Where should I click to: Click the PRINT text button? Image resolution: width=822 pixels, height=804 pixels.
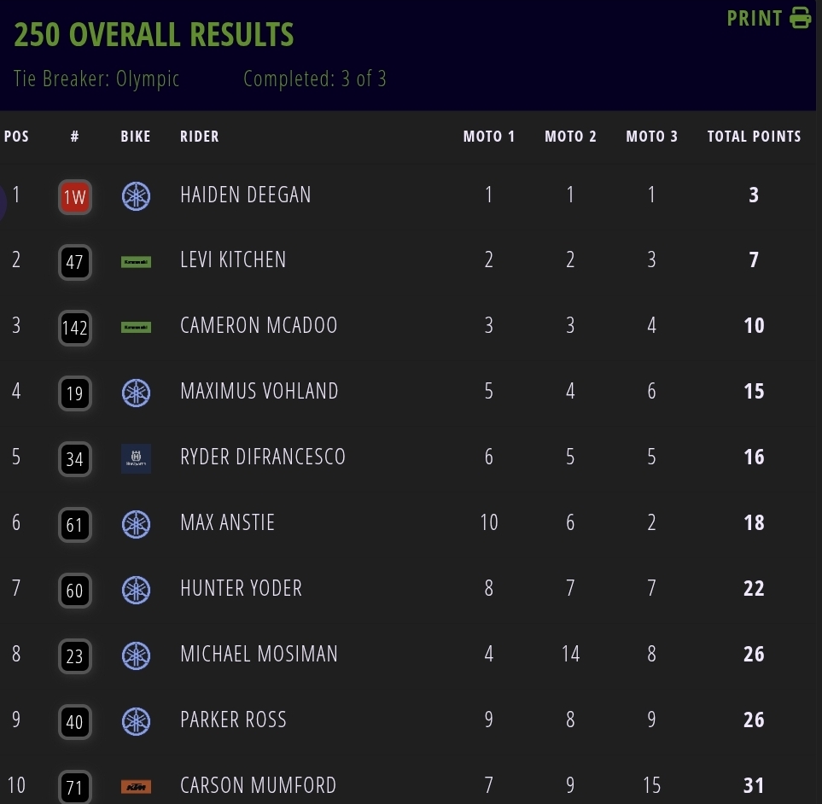click(x=755, y=19)
